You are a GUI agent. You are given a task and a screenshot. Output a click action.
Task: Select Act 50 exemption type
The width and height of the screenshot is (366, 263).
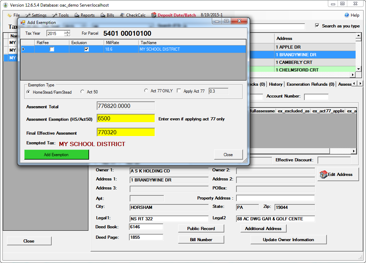pos(82,92)
